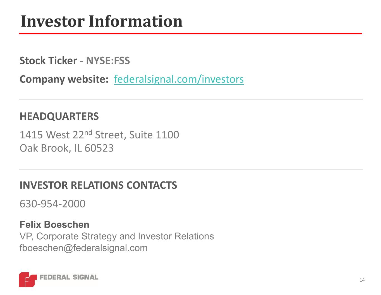This screenshot has height=295, width=381.
Task: Click the Company website label
Action: [x=64, y=79]
